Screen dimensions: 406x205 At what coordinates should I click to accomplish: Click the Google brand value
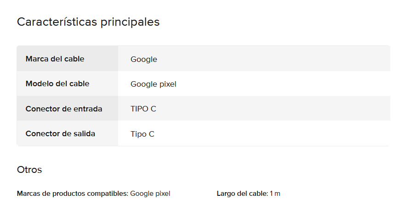144,59
